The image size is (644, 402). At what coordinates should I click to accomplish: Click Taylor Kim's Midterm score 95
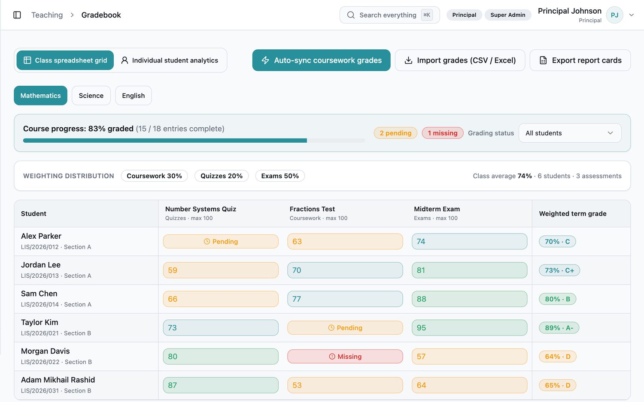coord(469,328)
